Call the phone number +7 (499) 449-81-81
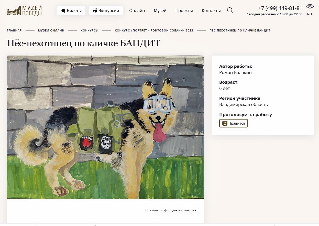 click(x=280, y=8)
